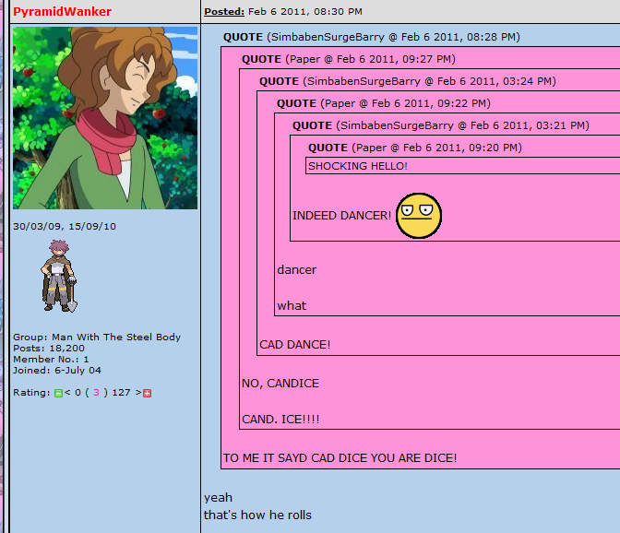Click the bored yellow smiley emoticon

point(419,216)
